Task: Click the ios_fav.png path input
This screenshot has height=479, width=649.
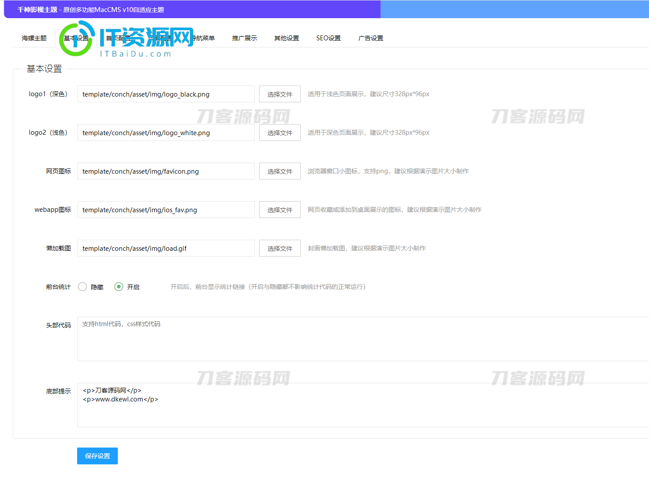Action: (166, 210)
